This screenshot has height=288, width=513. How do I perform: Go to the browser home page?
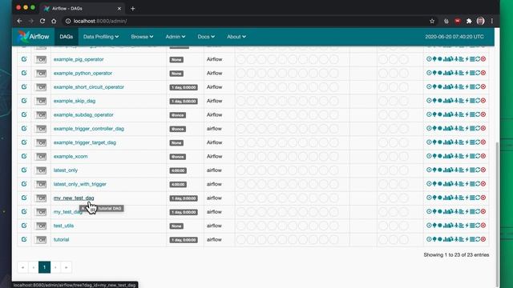tap(54, 21)
